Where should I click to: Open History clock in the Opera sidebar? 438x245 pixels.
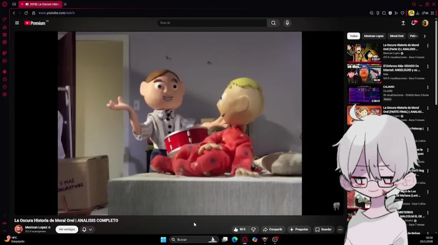5,79
